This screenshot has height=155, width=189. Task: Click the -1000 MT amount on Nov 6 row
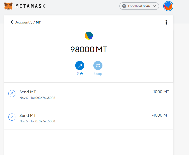pyautogui.click(x=161, y=92)
